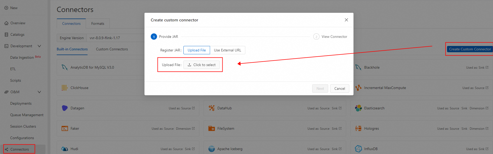Click the Catalogs sidebar icon
Image resolution: width=493 pixels, height=154 pixels.
7,34
